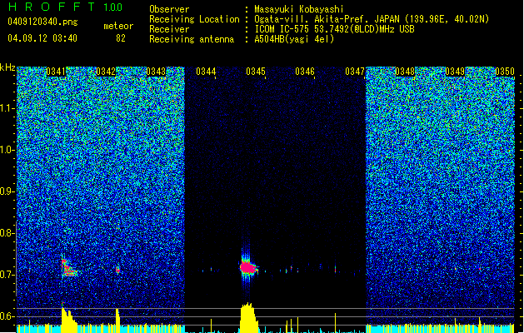Click the 0.9 kHz axis label
Image resolution: width=524 pixels, height=333 pixels.
click(x=6, y=191)
